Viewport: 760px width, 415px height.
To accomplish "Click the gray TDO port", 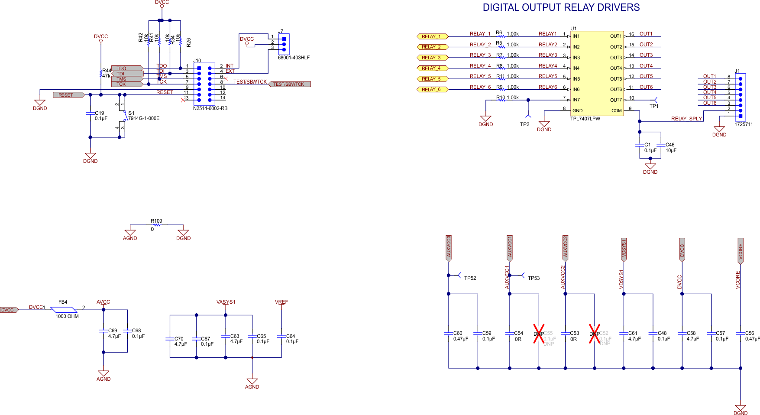I will click(x=127, y=68).
